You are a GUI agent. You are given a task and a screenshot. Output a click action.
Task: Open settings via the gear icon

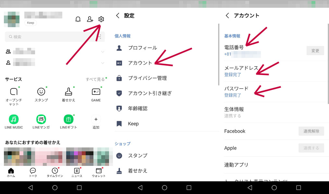[x=101, y=19]
